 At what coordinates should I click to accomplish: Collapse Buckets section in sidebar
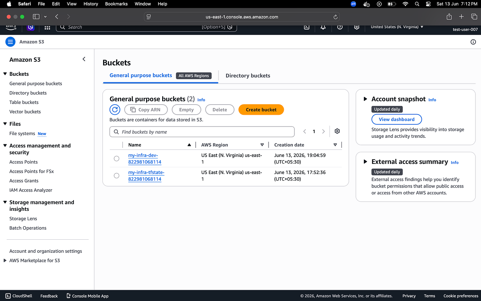pos(5,74)
